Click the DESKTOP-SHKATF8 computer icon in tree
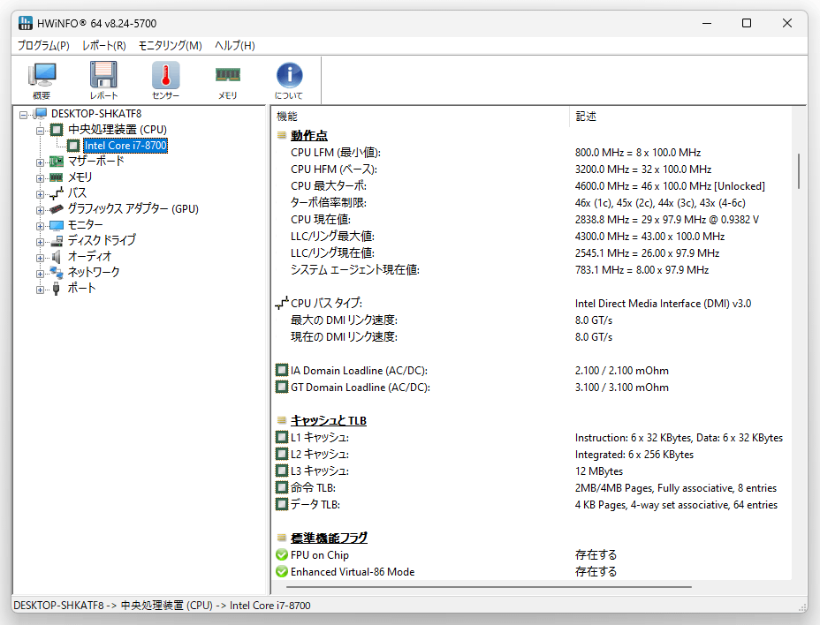This screenshot has height=625, width=820. [x=41, y=113]
